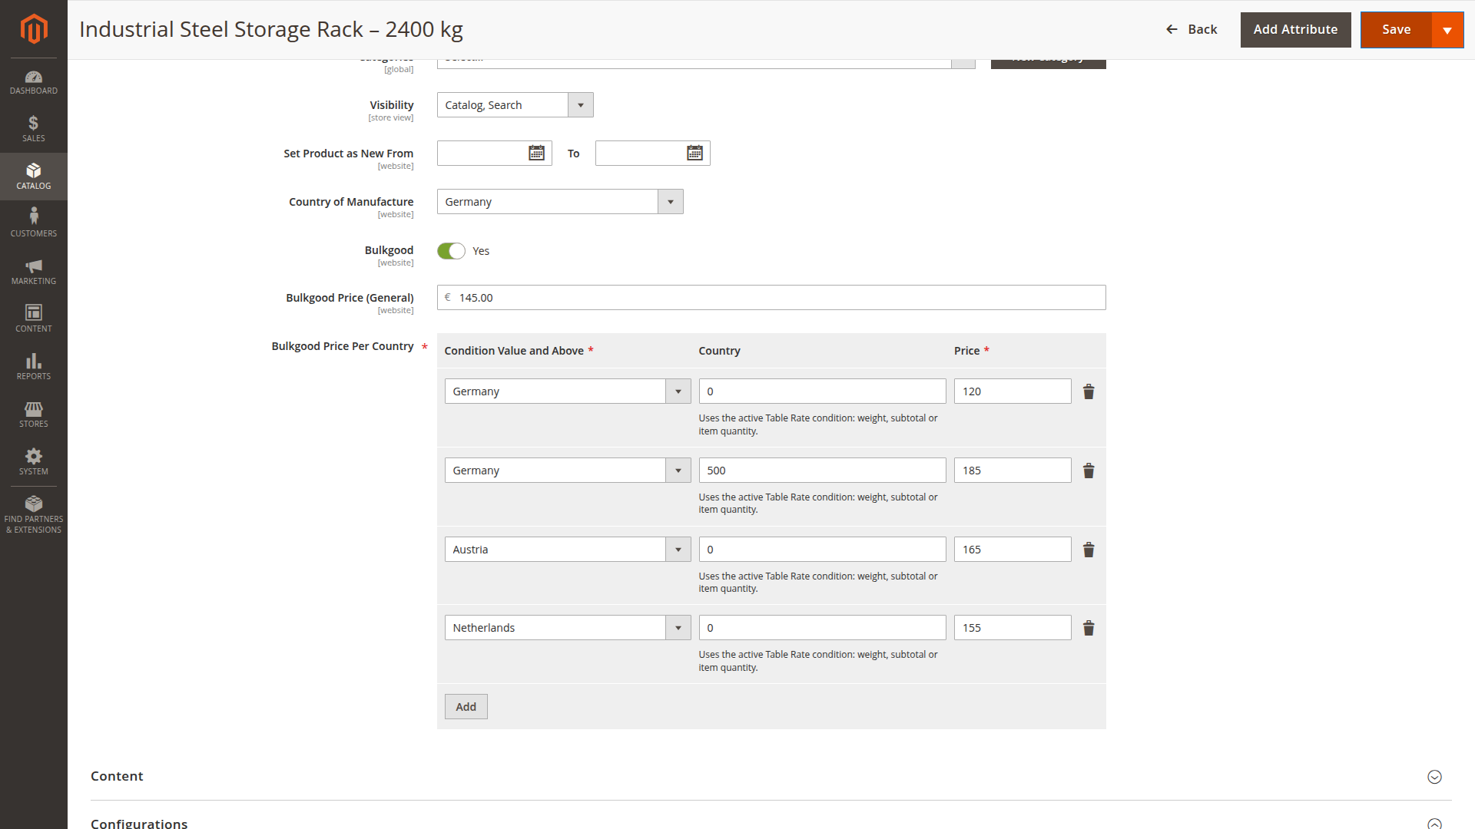Click the Save button
This screenshot has width=1475, height=829.
click(1396, 30)
